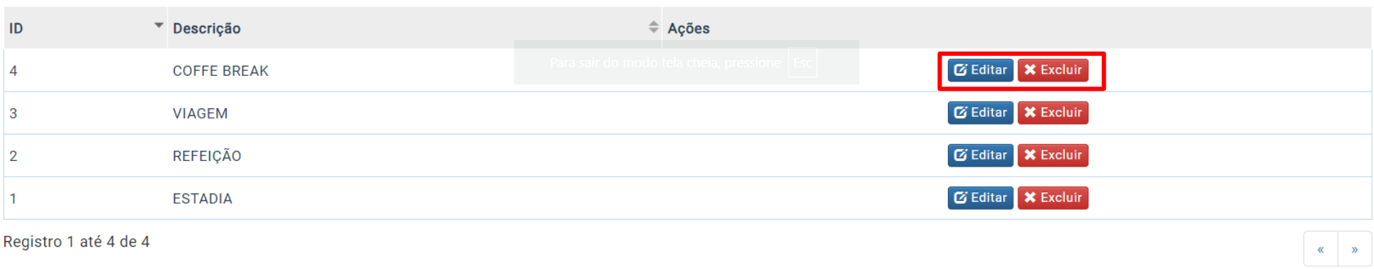
Task: Open Editar for ESTADIA row
Action: pyautogui.click(x=980, y=197)
